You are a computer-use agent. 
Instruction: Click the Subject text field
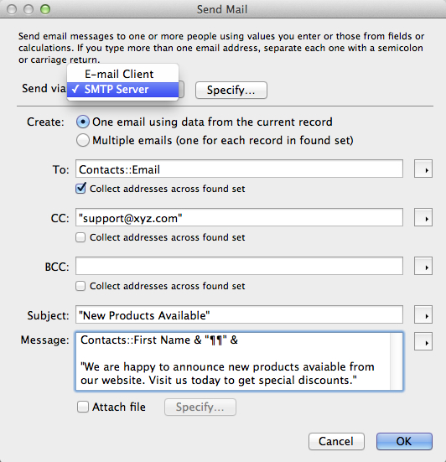[x=239, y=314]
